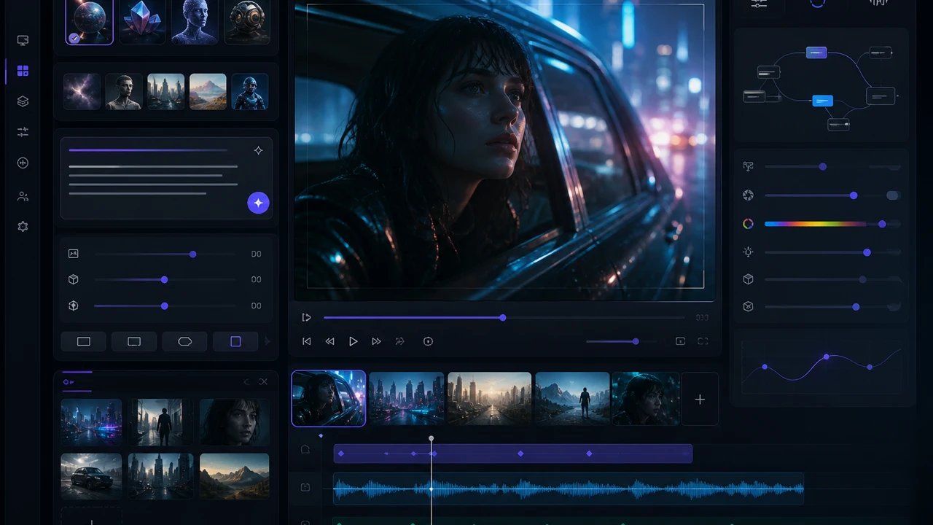Select the grid view icon in the sidebar
The width and height of the screenshot is (933, 525).
23,71
